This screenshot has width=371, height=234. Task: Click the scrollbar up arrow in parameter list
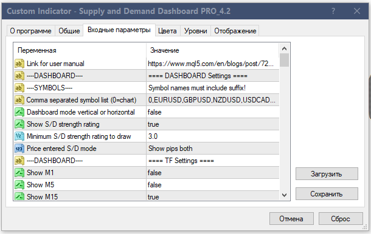[285, 48]
